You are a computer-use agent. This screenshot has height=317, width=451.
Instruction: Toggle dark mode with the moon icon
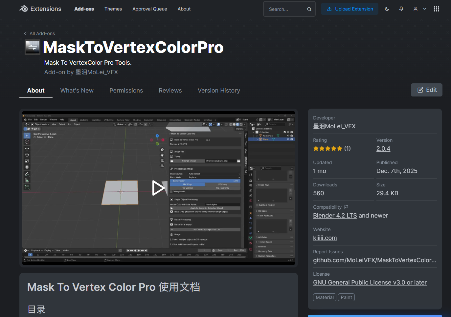click(387, 9)
